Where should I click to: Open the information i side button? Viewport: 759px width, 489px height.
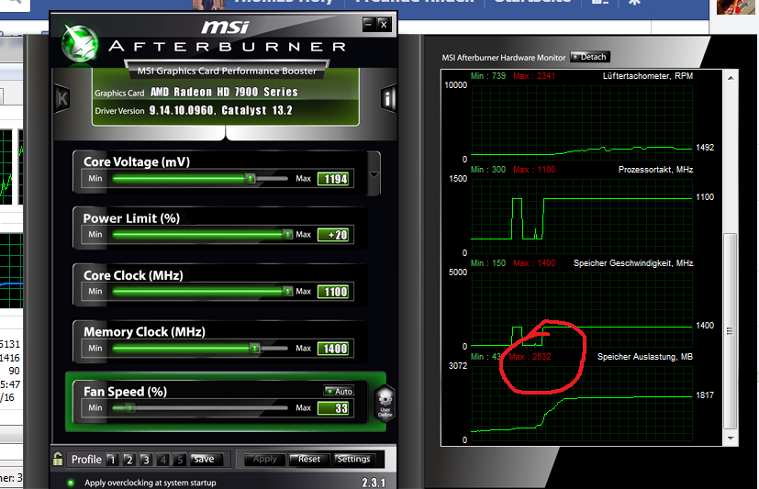389,99
